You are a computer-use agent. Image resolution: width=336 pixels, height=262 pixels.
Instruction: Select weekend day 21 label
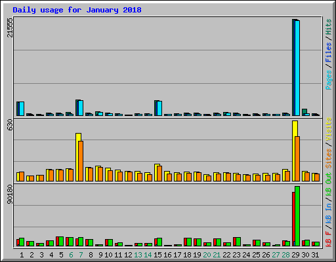point(217,255)
